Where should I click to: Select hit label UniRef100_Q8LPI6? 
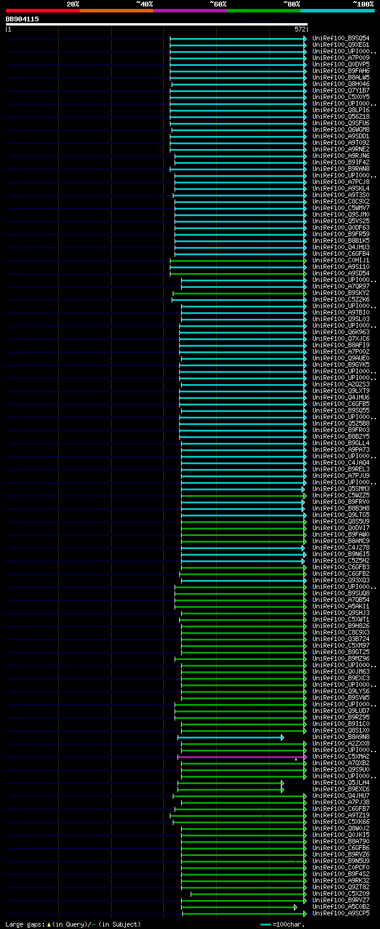(x=341, y=110)
